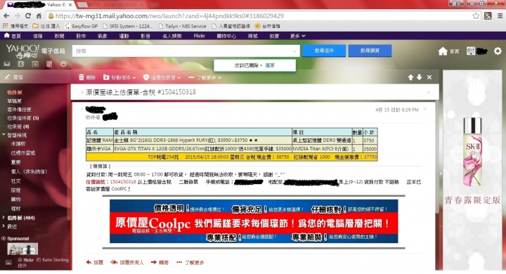Open 拍賣 in the navigation bar
This screenshot has height=274, width=506.
[x=274, y=36]
